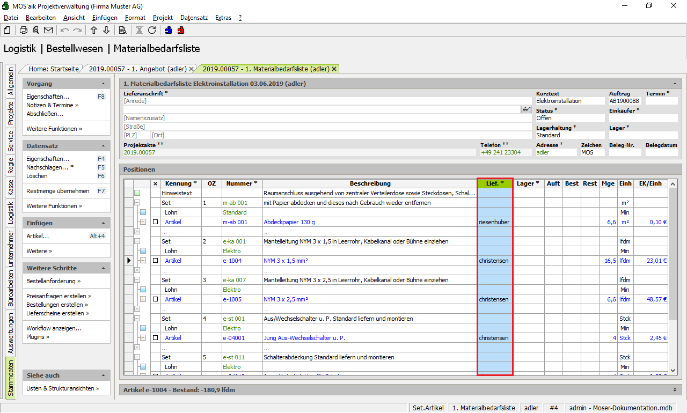Click the blue puzzle piece icon
Viewport: 687px width, 413px height.
(169, 30)
